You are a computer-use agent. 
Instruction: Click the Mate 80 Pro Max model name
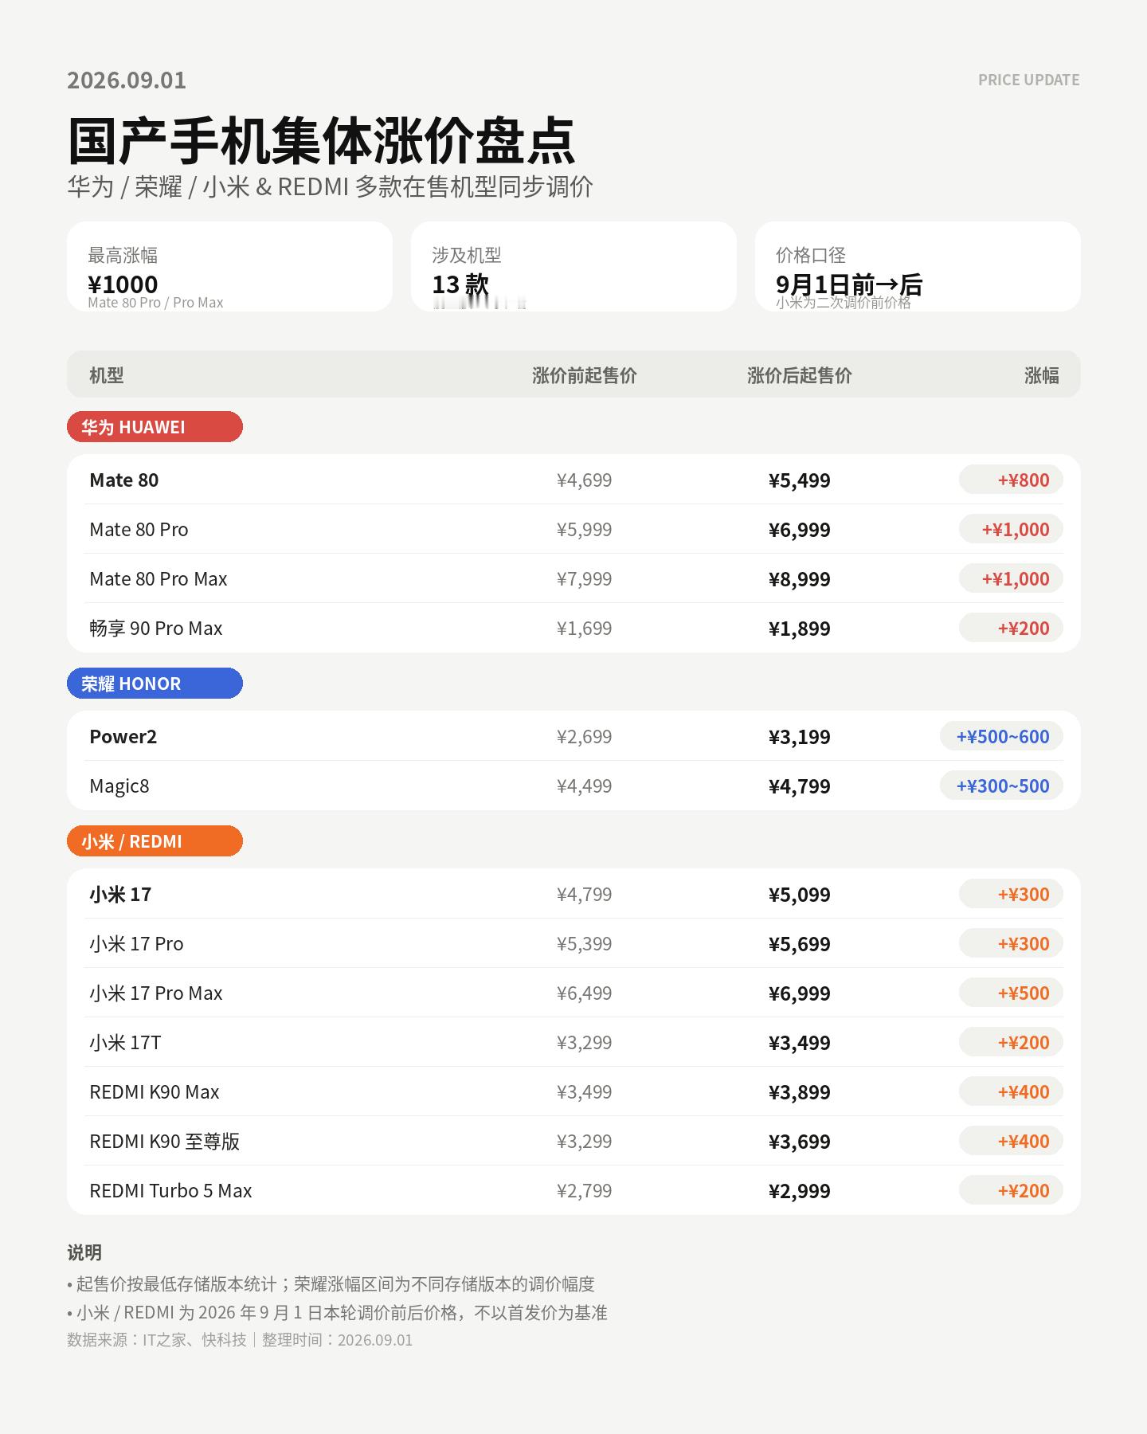pyautogui.click(x=159, y=579)
